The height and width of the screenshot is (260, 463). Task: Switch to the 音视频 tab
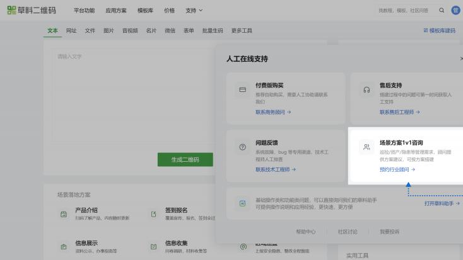pos(130,31)
